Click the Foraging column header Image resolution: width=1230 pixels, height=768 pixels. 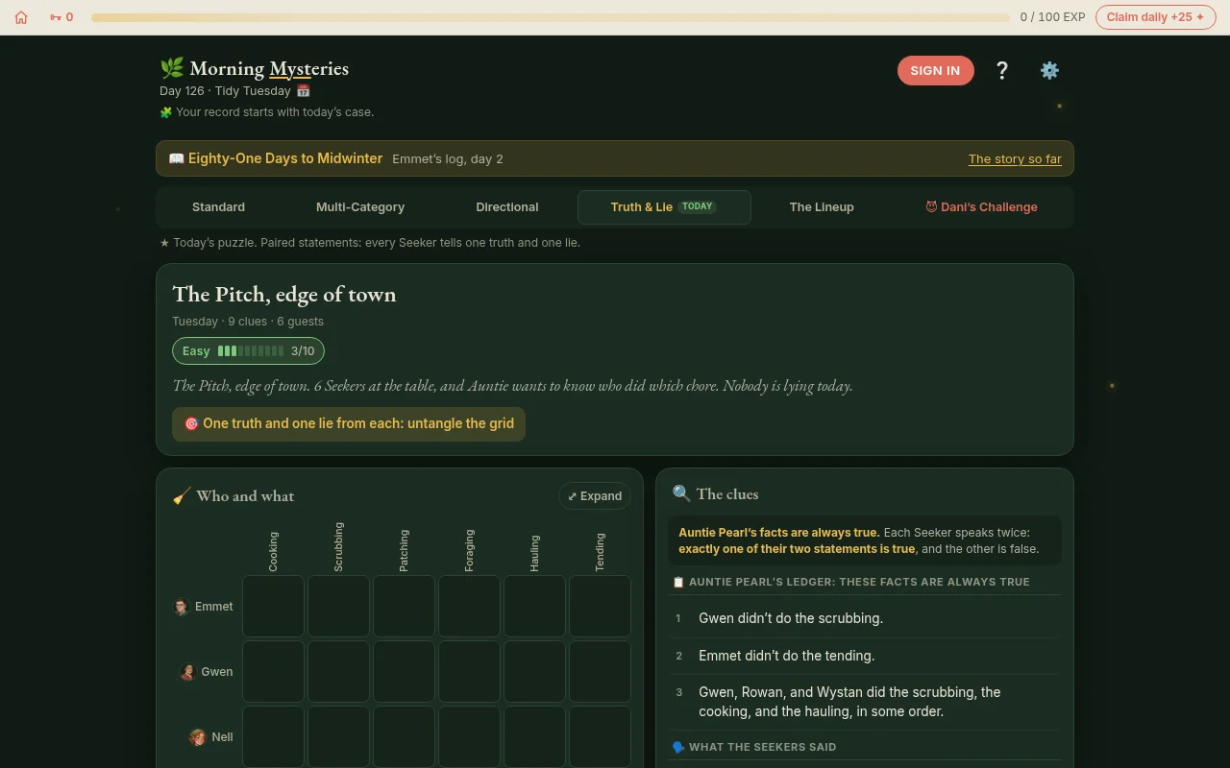469,550
